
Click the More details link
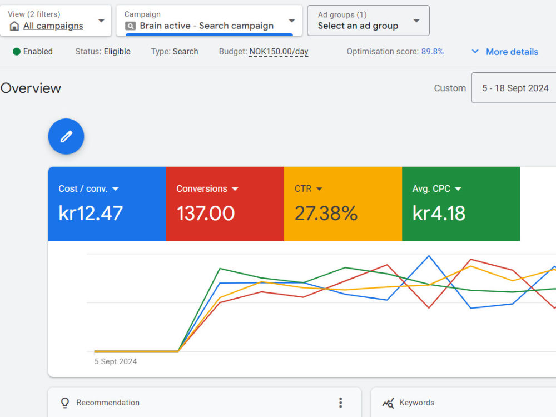[512, 52]
